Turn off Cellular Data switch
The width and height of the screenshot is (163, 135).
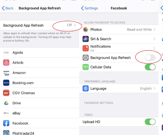(x=150, y=67)
